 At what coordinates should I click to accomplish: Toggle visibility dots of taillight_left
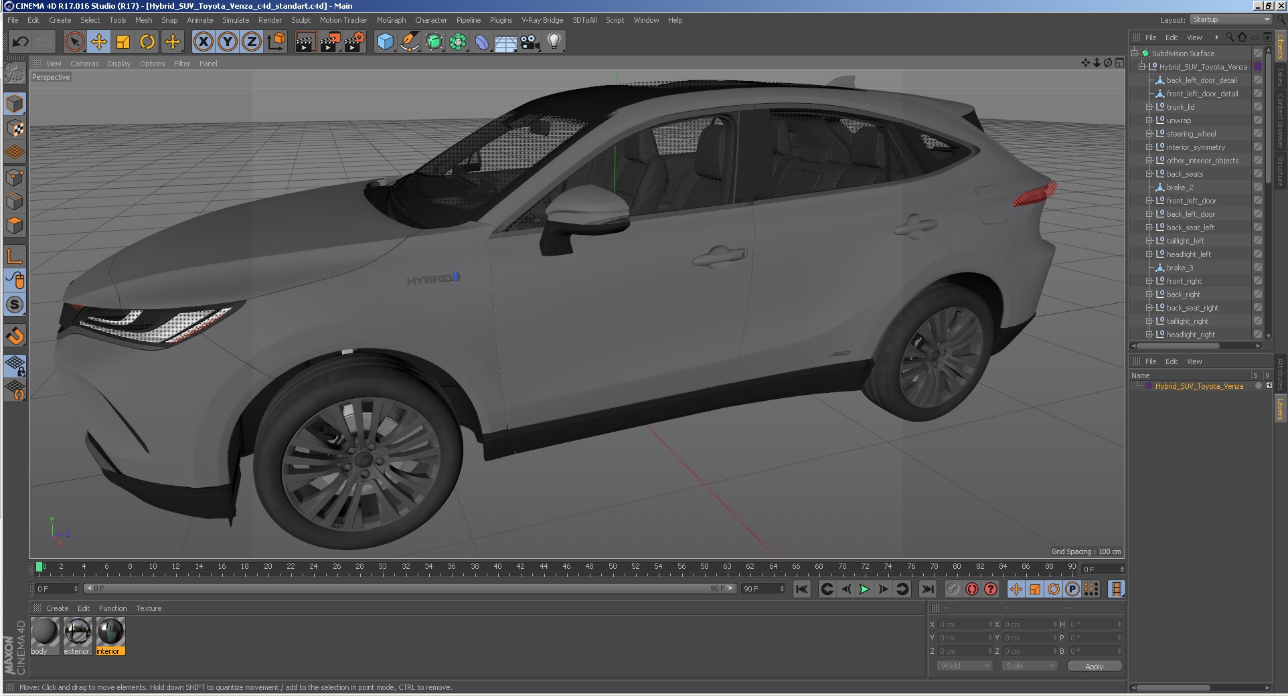point(1257,241)
